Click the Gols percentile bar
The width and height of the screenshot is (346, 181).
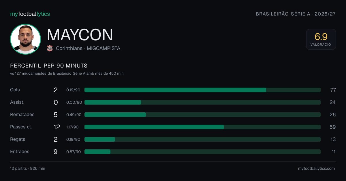(202, 90)
